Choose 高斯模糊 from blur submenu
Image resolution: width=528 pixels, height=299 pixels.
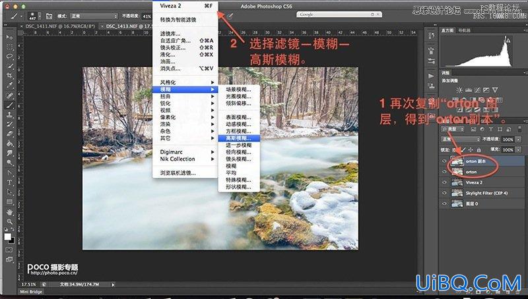[239, 138]
